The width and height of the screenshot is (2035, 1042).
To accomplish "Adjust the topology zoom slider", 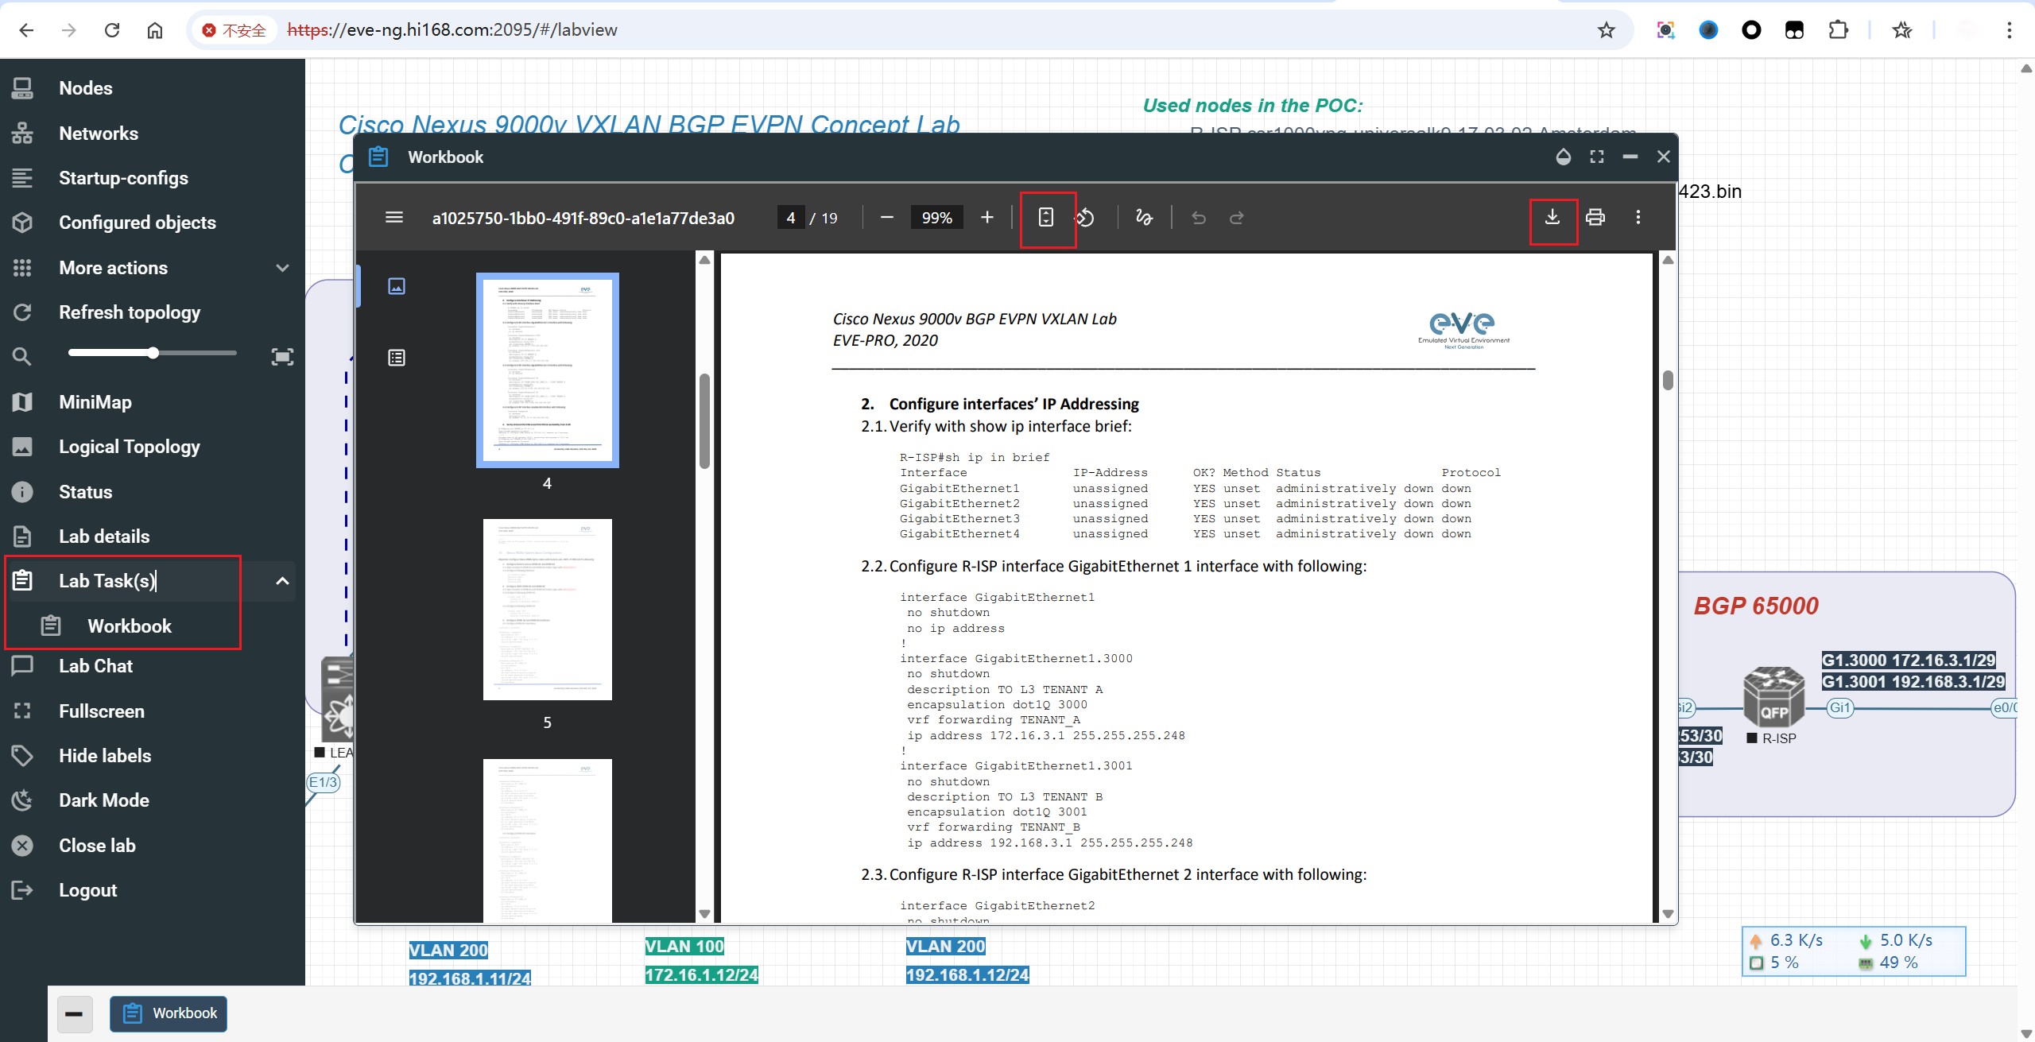I will click(x=153, y=353).
